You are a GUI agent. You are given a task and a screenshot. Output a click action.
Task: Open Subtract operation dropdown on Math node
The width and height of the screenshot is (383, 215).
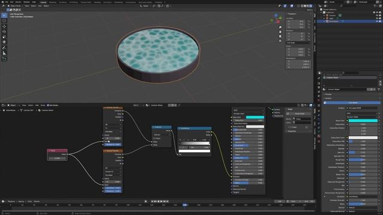(162, 134)
